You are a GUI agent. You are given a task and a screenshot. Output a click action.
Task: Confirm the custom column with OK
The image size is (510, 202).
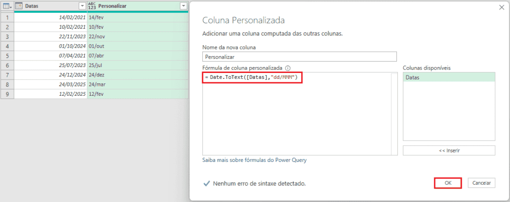click(448, 183)
